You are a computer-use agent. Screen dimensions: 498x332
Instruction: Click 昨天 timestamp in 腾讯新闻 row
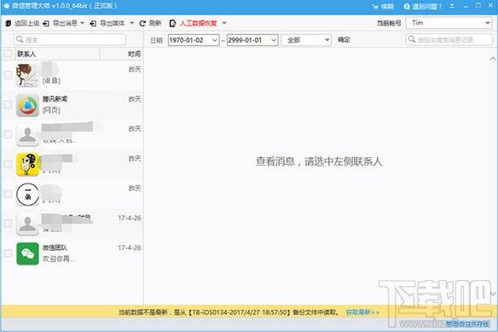tap(135, 99)
